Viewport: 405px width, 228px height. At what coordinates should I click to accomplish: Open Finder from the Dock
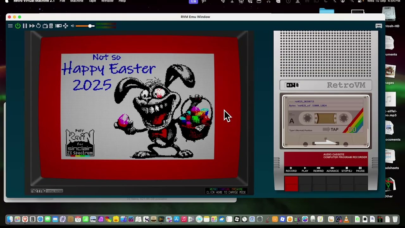point(10,219)
